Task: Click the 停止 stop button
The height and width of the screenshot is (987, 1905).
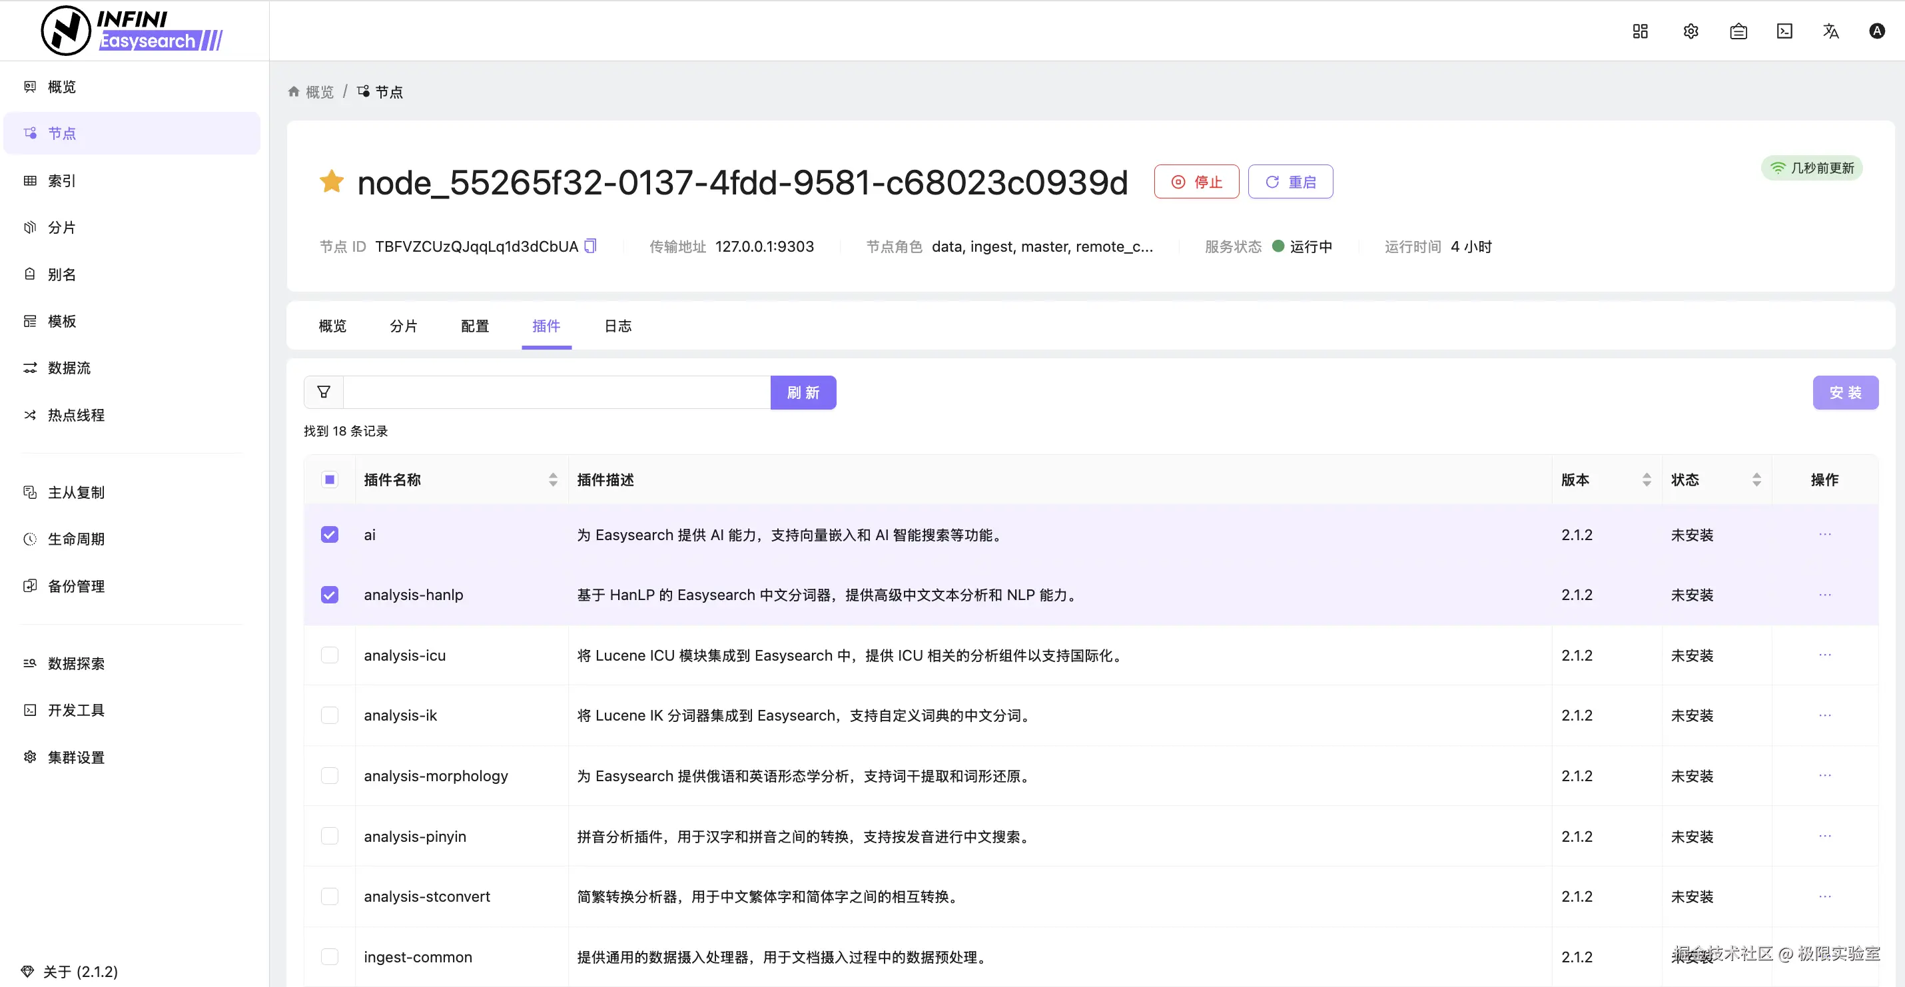Action: point(1196,182)
